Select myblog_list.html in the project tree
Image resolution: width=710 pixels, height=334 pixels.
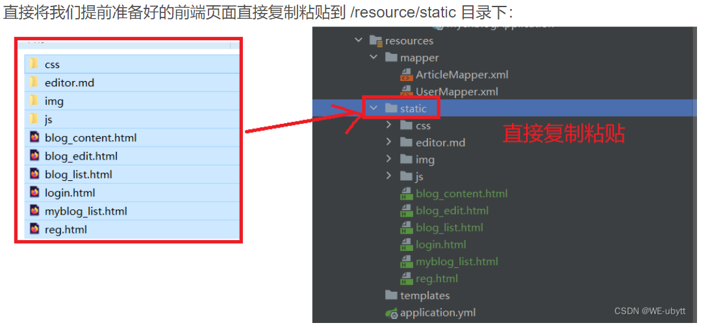click(x=457, y=262)
